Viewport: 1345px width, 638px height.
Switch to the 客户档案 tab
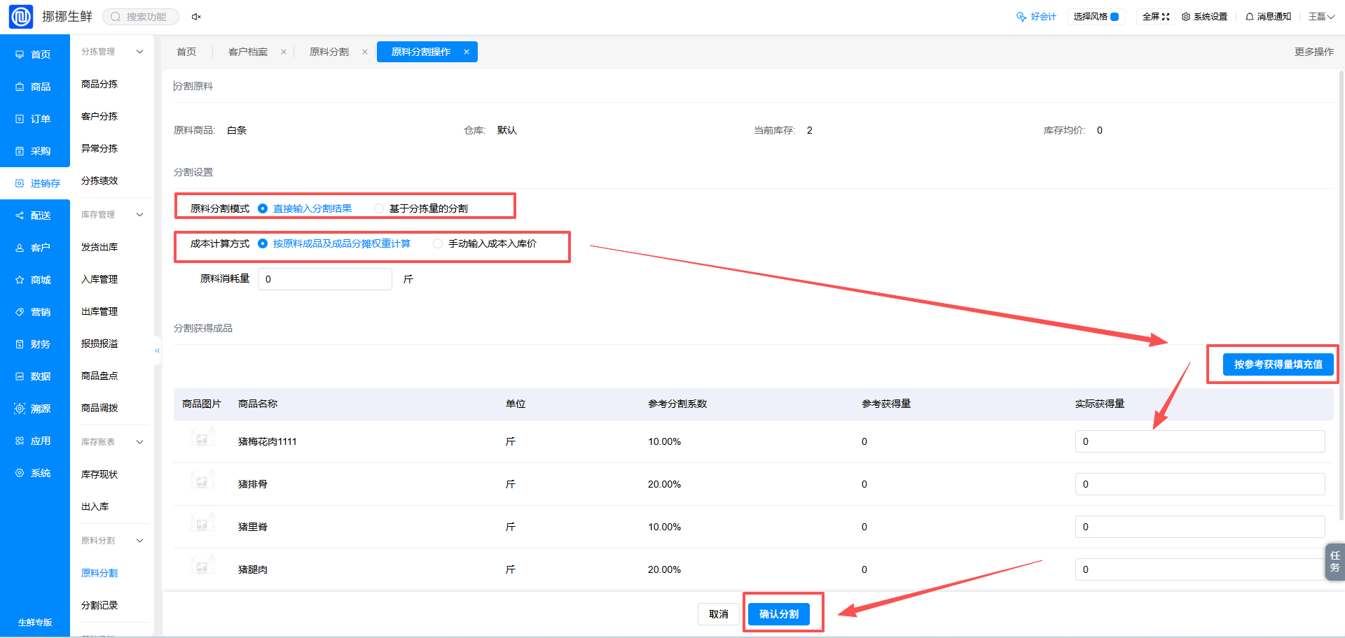pos(248,52)
